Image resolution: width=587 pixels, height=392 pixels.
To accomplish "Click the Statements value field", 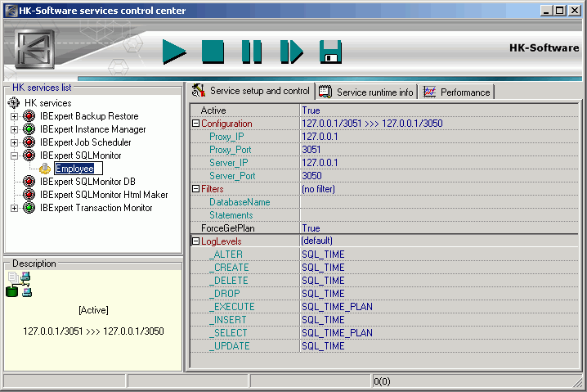I will [439, 215].
